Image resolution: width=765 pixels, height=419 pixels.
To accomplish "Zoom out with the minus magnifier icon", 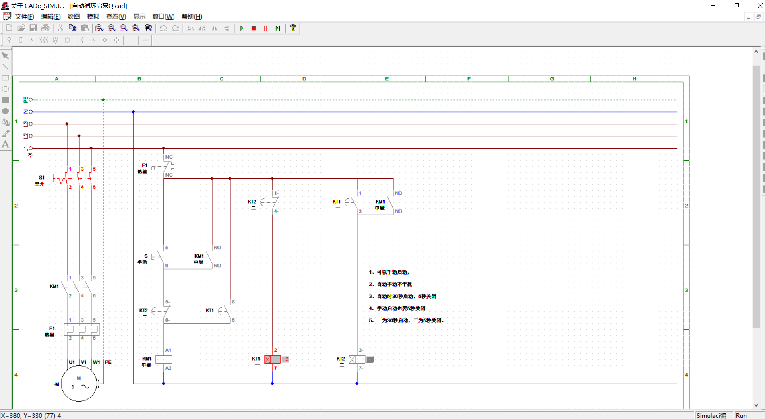I will pos(111,28).
